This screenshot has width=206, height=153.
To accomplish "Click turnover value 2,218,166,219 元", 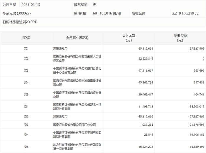I will (x=185, y=13).
